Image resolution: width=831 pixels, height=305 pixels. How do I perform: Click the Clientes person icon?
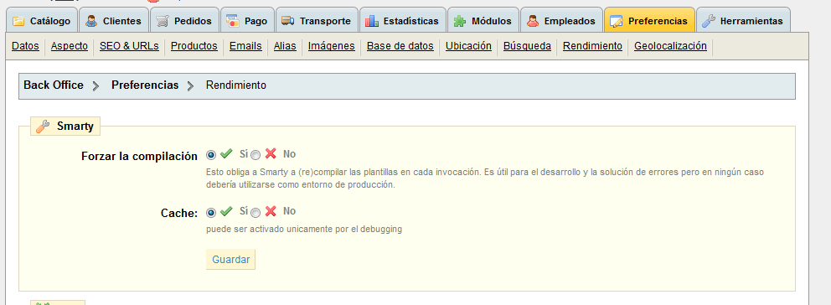(91, 21)
